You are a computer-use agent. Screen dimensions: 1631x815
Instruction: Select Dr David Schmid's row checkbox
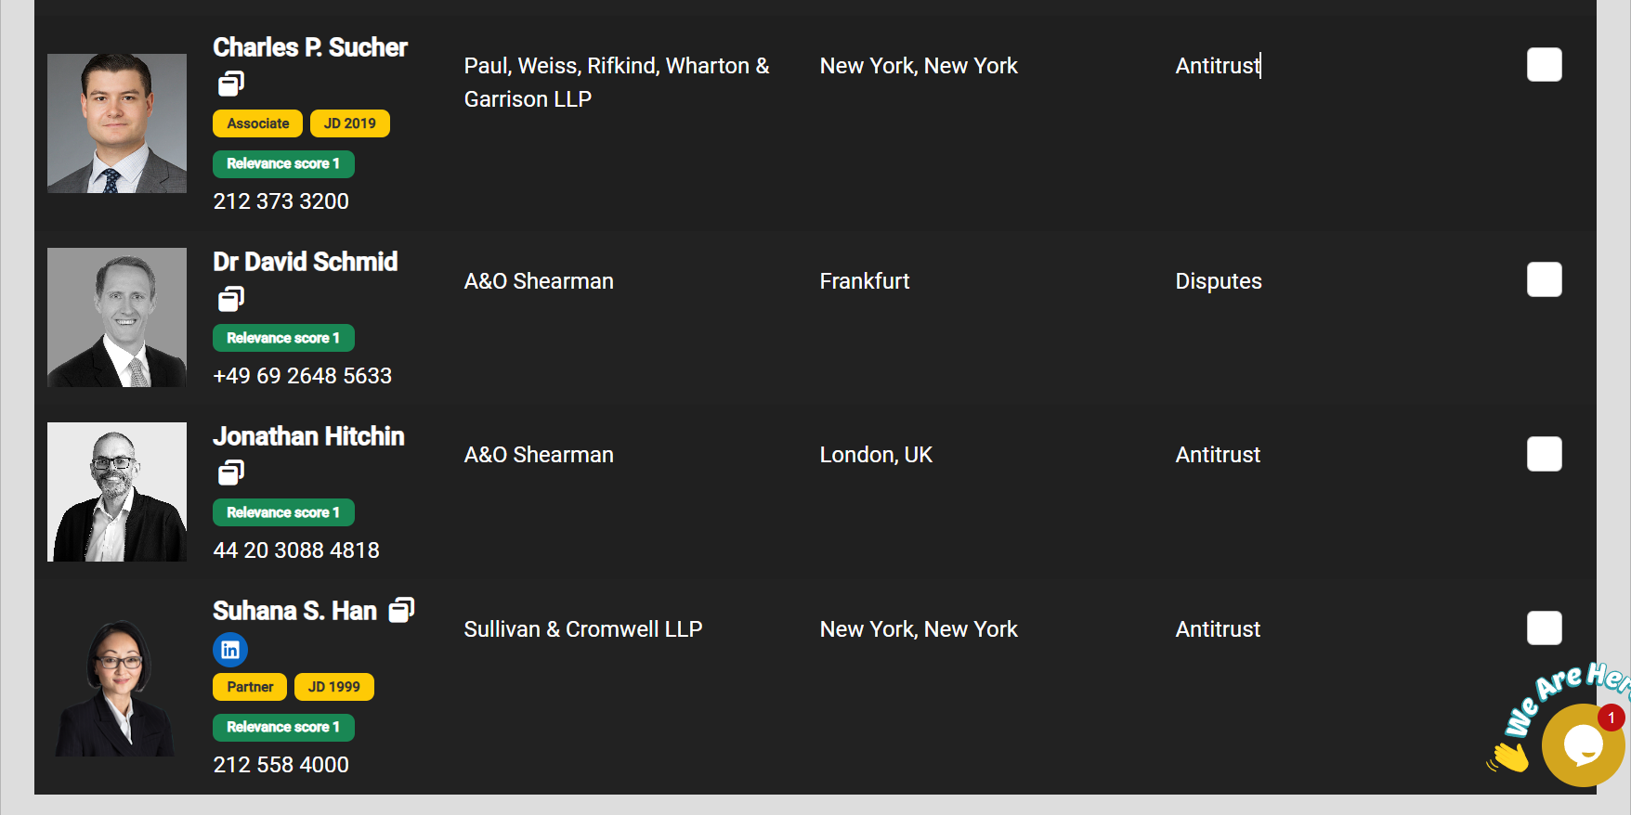point(1545,279)
